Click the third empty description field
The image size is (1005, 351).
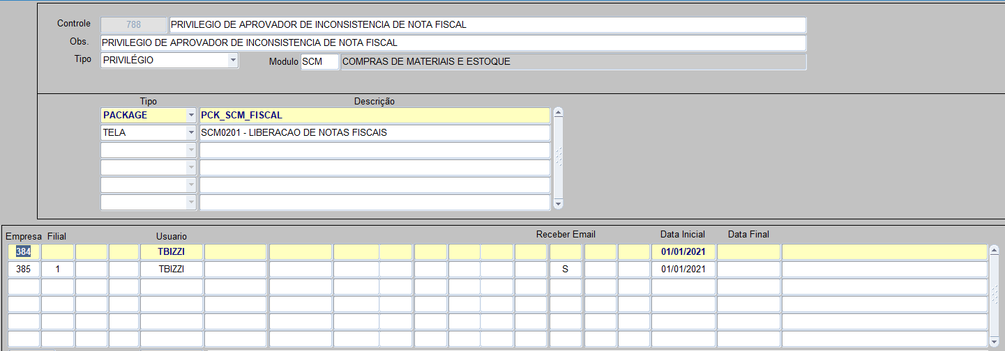375,185
